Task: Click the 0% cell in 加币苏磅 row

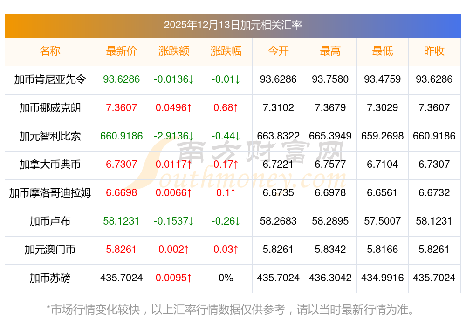Action: coord(226,278)
